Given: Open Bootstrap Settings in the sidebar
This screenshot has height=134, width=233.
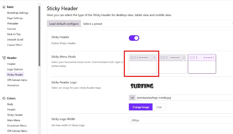Looking at the screenshot, I should (18, 13).
